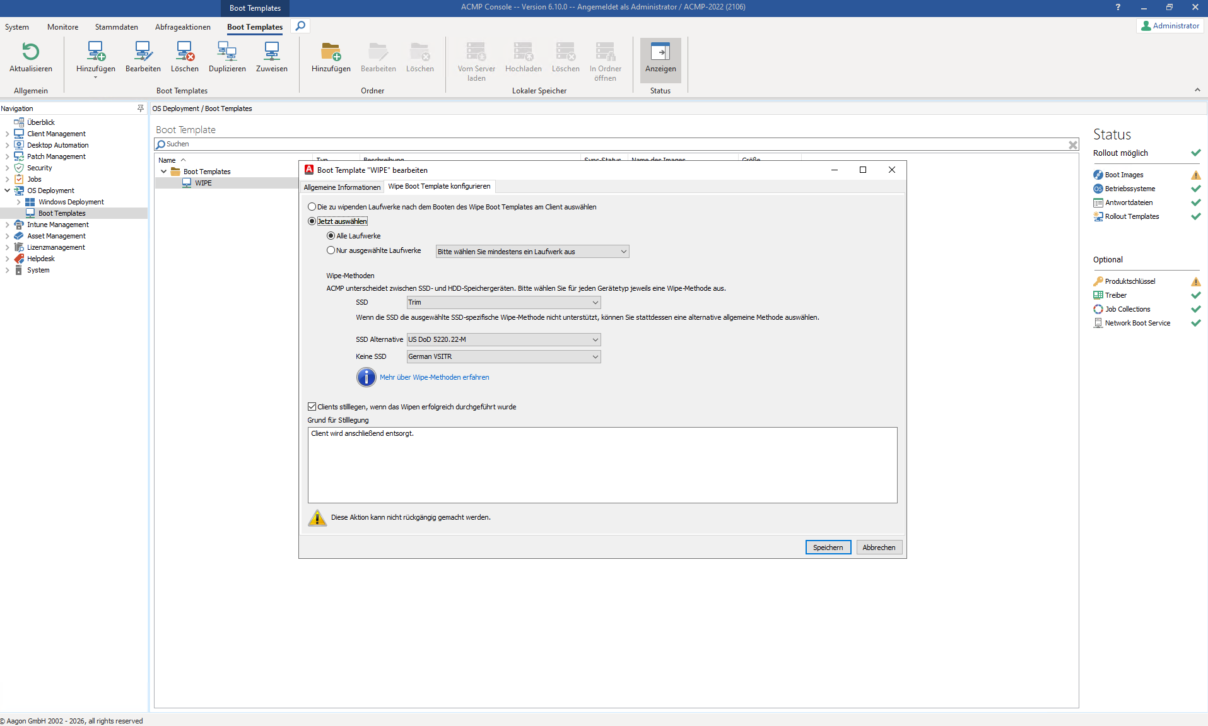1208x726 pixels.
Task: Click Grund für Stilllegung text area
Action: 602,465
